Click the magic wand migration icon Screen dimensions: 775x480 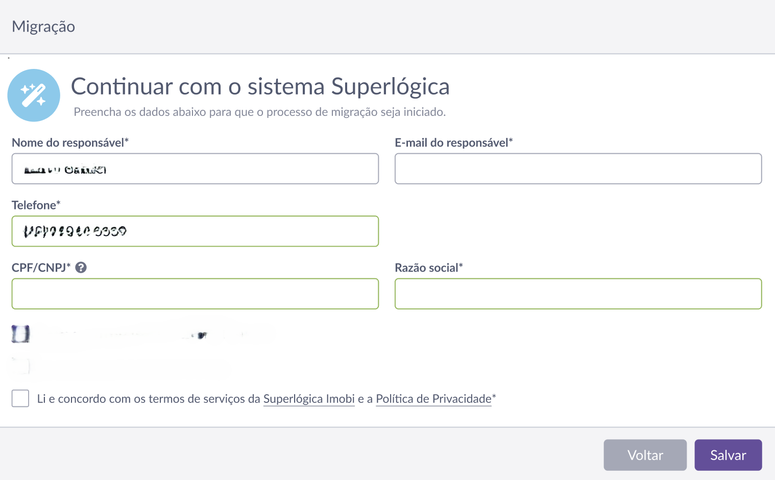pyautogui.click(x=34, y=95)
